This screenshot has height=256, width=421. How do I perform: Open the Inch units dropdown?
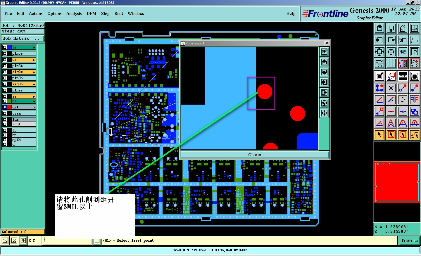(409, 241)
